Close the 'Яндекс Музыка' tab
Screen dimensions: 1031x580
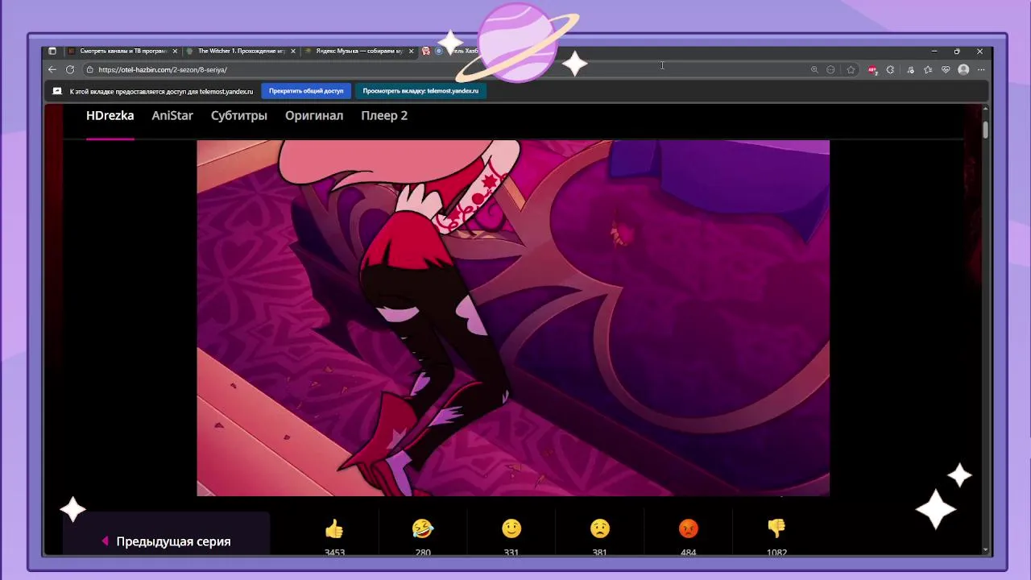tap(412, 51)
